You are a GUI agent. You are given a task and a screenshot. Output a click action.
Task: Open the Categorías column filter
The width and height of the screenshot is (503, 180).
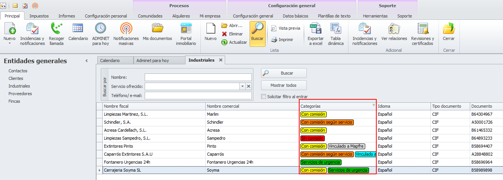(373, 105)
